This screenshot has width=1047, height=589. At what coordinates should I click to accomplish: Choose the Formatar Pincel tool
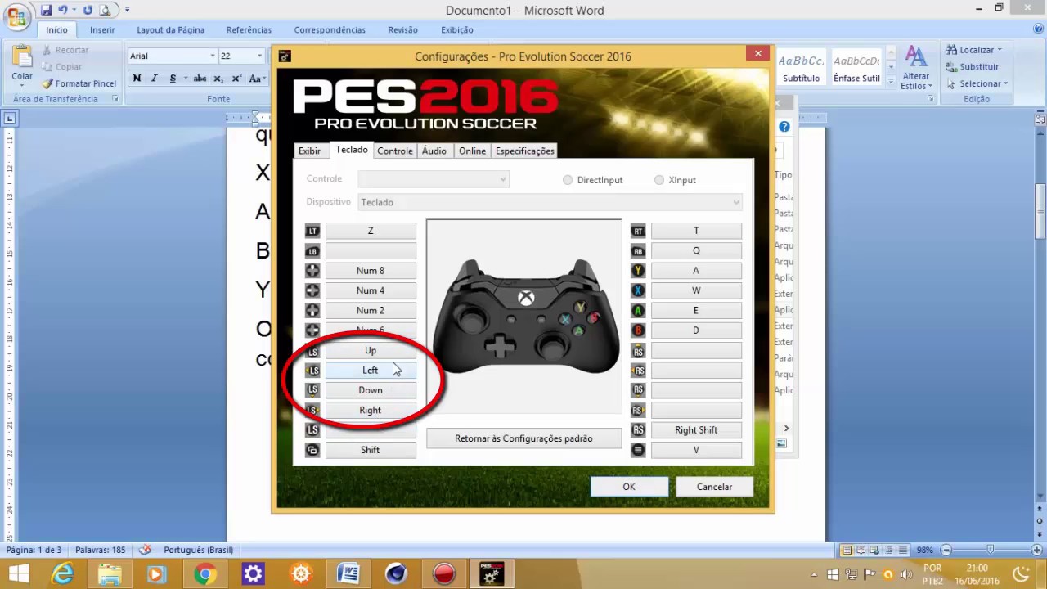(79, 83)
